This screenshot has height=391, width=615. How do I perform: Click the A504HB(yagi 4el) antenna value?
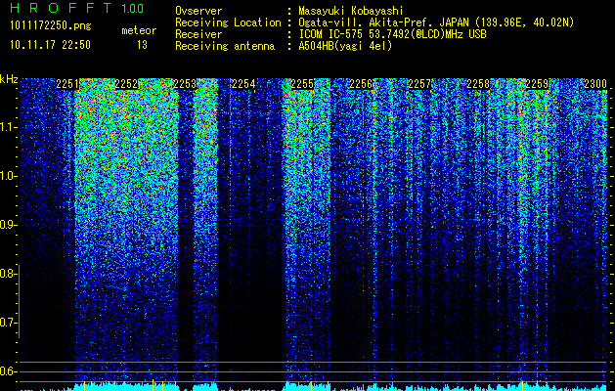(x=345, y=46)
